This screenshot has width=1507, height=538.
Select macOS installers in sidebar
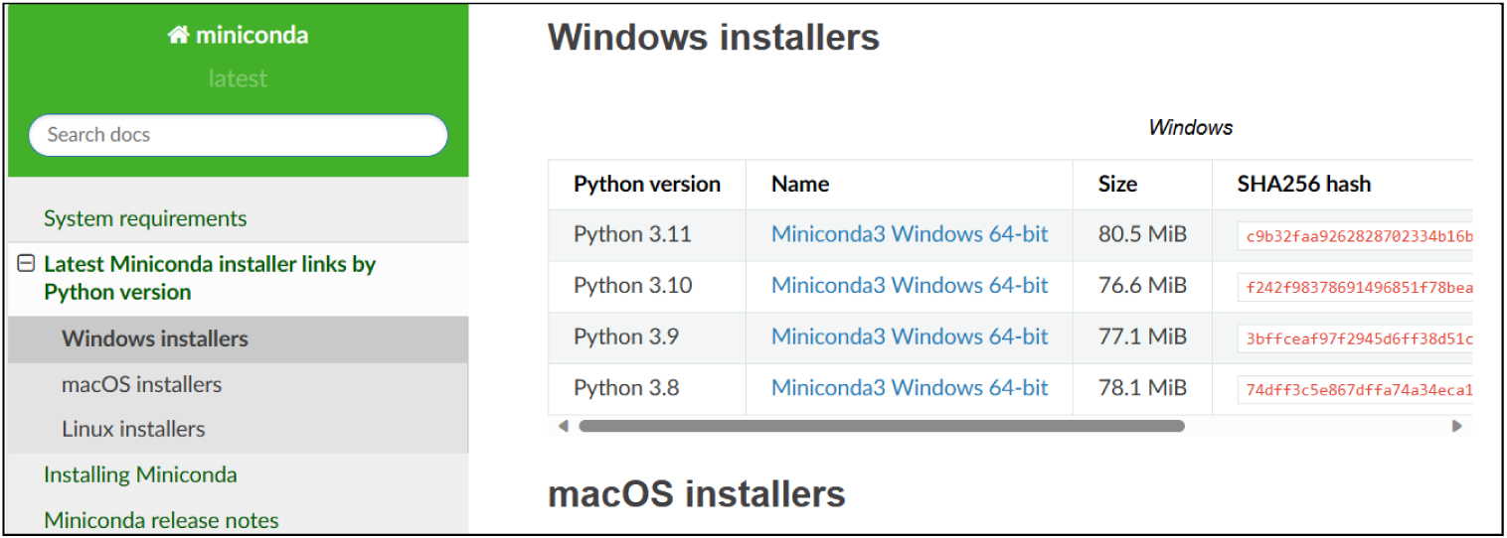141,384
